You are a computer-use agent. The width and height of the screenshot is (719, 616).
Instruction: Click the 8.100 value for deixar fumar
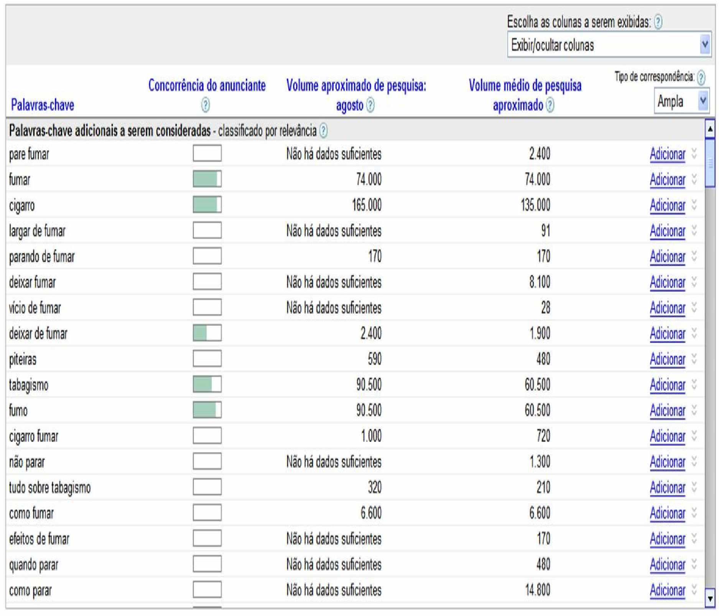pos(540,282)
